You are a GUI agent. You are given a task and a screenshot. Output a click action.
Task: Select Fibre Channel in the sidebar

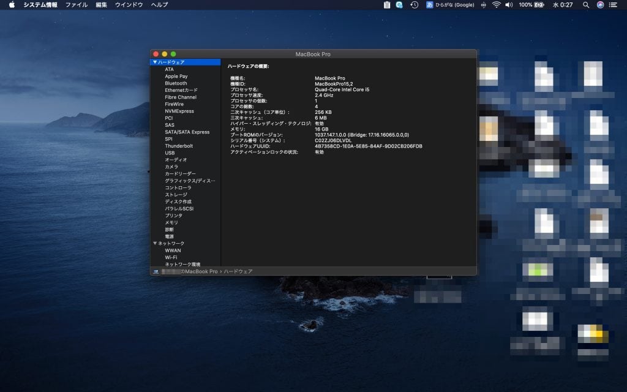[181, 97]
